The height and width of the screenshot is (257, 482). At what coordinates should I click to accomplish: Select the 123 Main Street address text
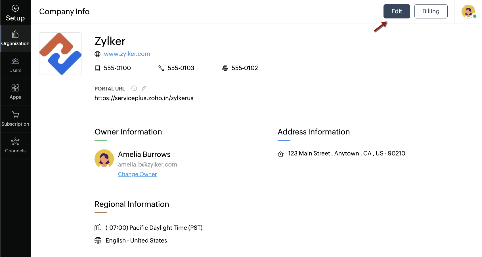[347, 153]
